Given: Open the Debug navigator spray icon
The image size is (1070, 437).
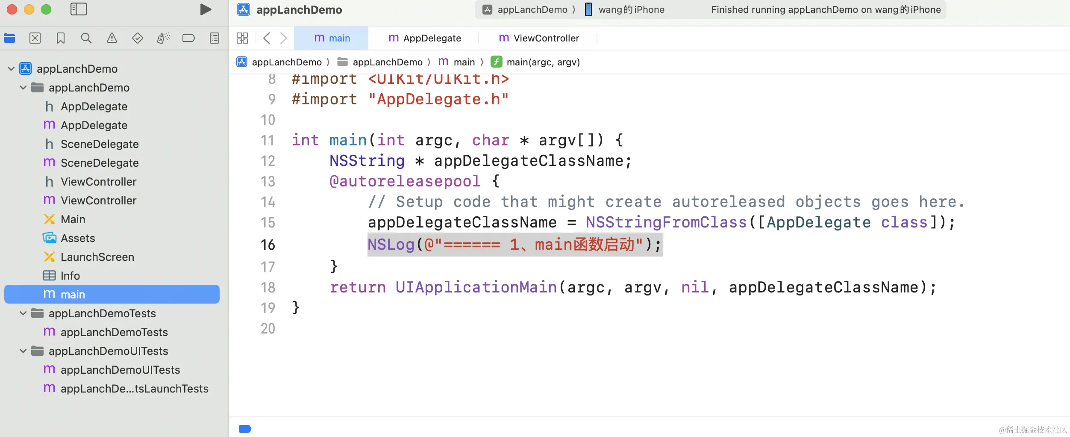Looking at the screenshot, I should coord(163,38).
